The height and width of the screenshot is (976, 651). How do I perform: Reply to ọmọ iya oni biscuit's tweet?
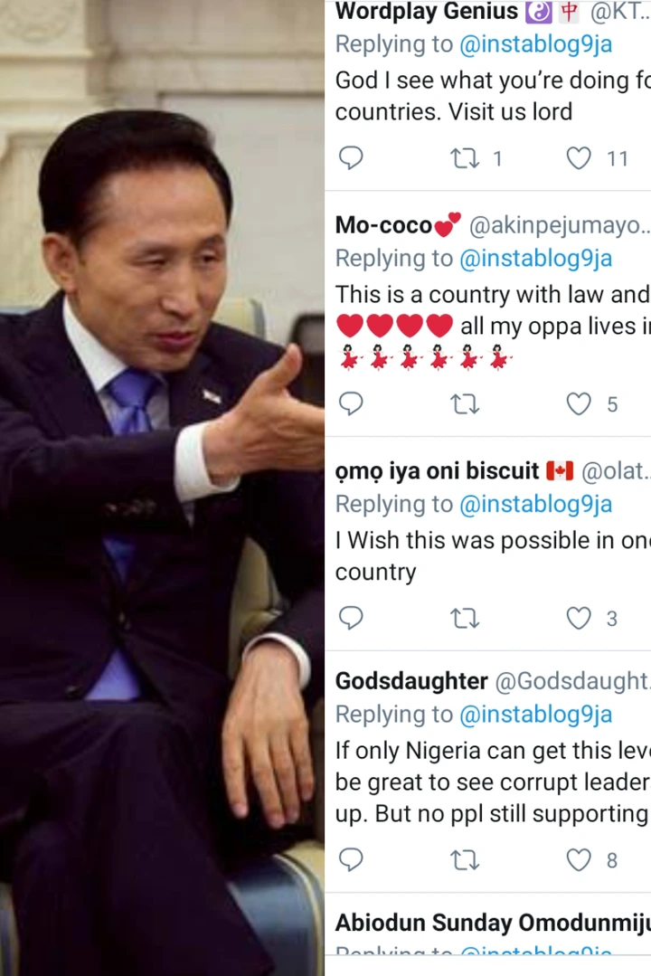pos(351,618)
